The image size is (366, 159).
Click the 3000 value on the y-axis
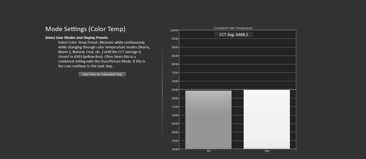point(174,149)
